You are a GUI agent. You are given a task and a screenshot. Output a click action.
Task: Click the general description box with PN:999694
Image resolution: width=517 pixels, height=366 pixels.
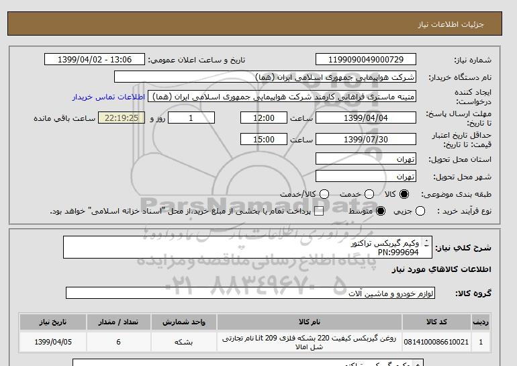(248, 247)
